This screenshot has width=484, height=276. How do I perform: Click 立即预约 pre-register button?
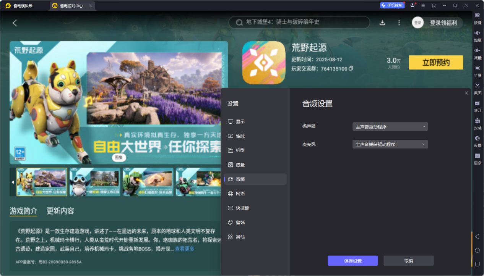[x=436, y=63]
